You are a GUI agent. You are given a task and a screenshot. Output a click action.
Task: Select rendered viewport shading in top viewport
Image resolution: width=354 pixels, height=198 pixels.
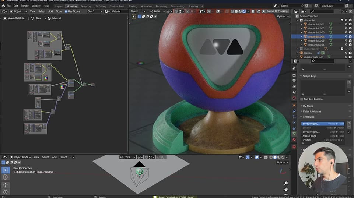coord(244,11)
